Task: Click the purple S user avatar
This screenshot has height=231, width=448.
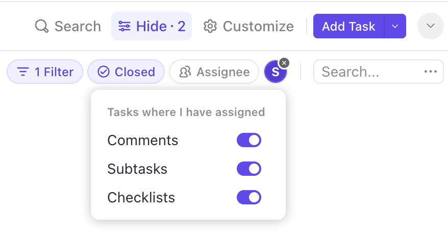Action: click(x=275, y=73)
